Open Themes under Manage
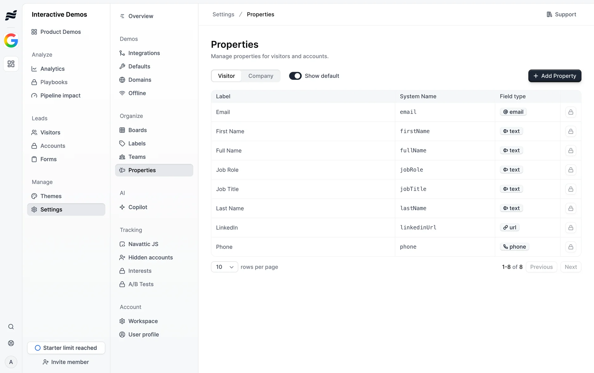The image size is (594, 373). click(51, 196)
